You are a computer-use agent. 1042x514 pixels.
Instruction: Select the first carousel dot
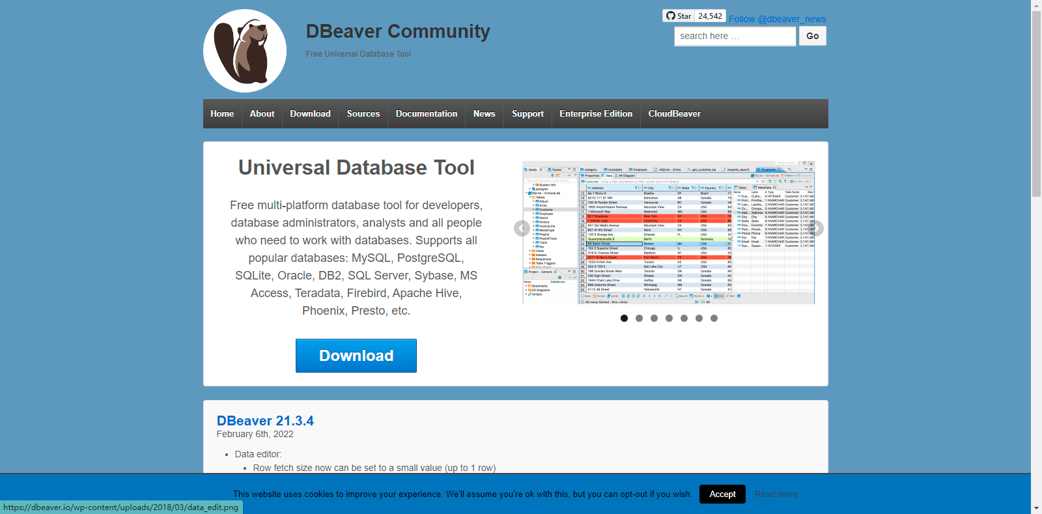point(624,318)
